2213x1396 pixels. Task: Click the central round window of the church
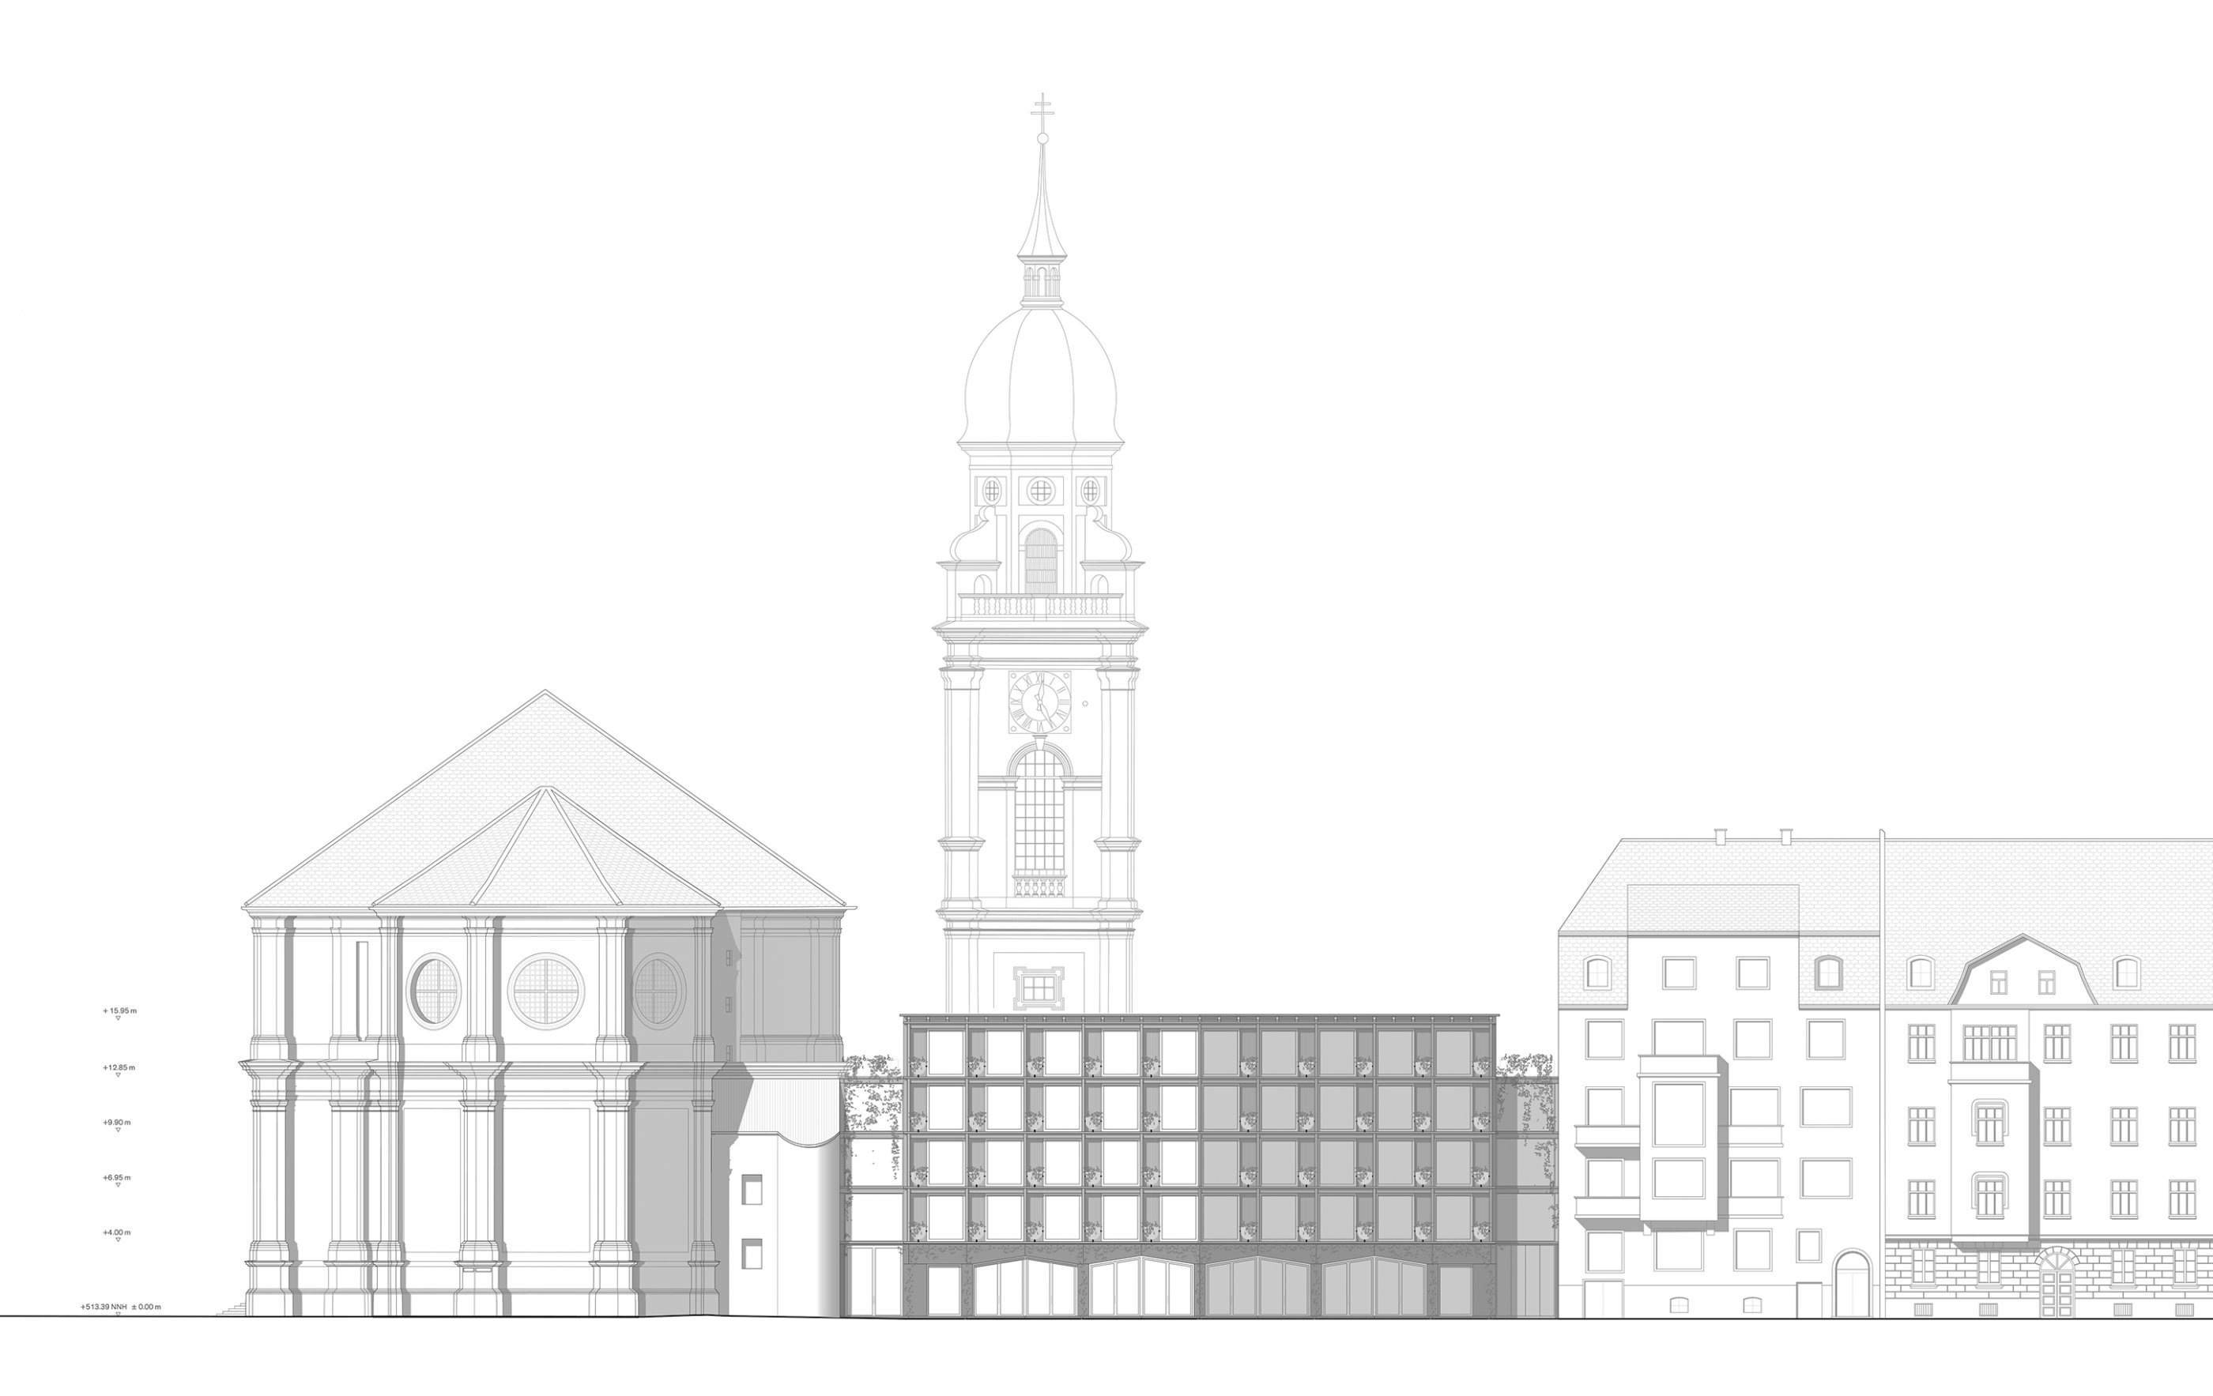pos(547,991)
